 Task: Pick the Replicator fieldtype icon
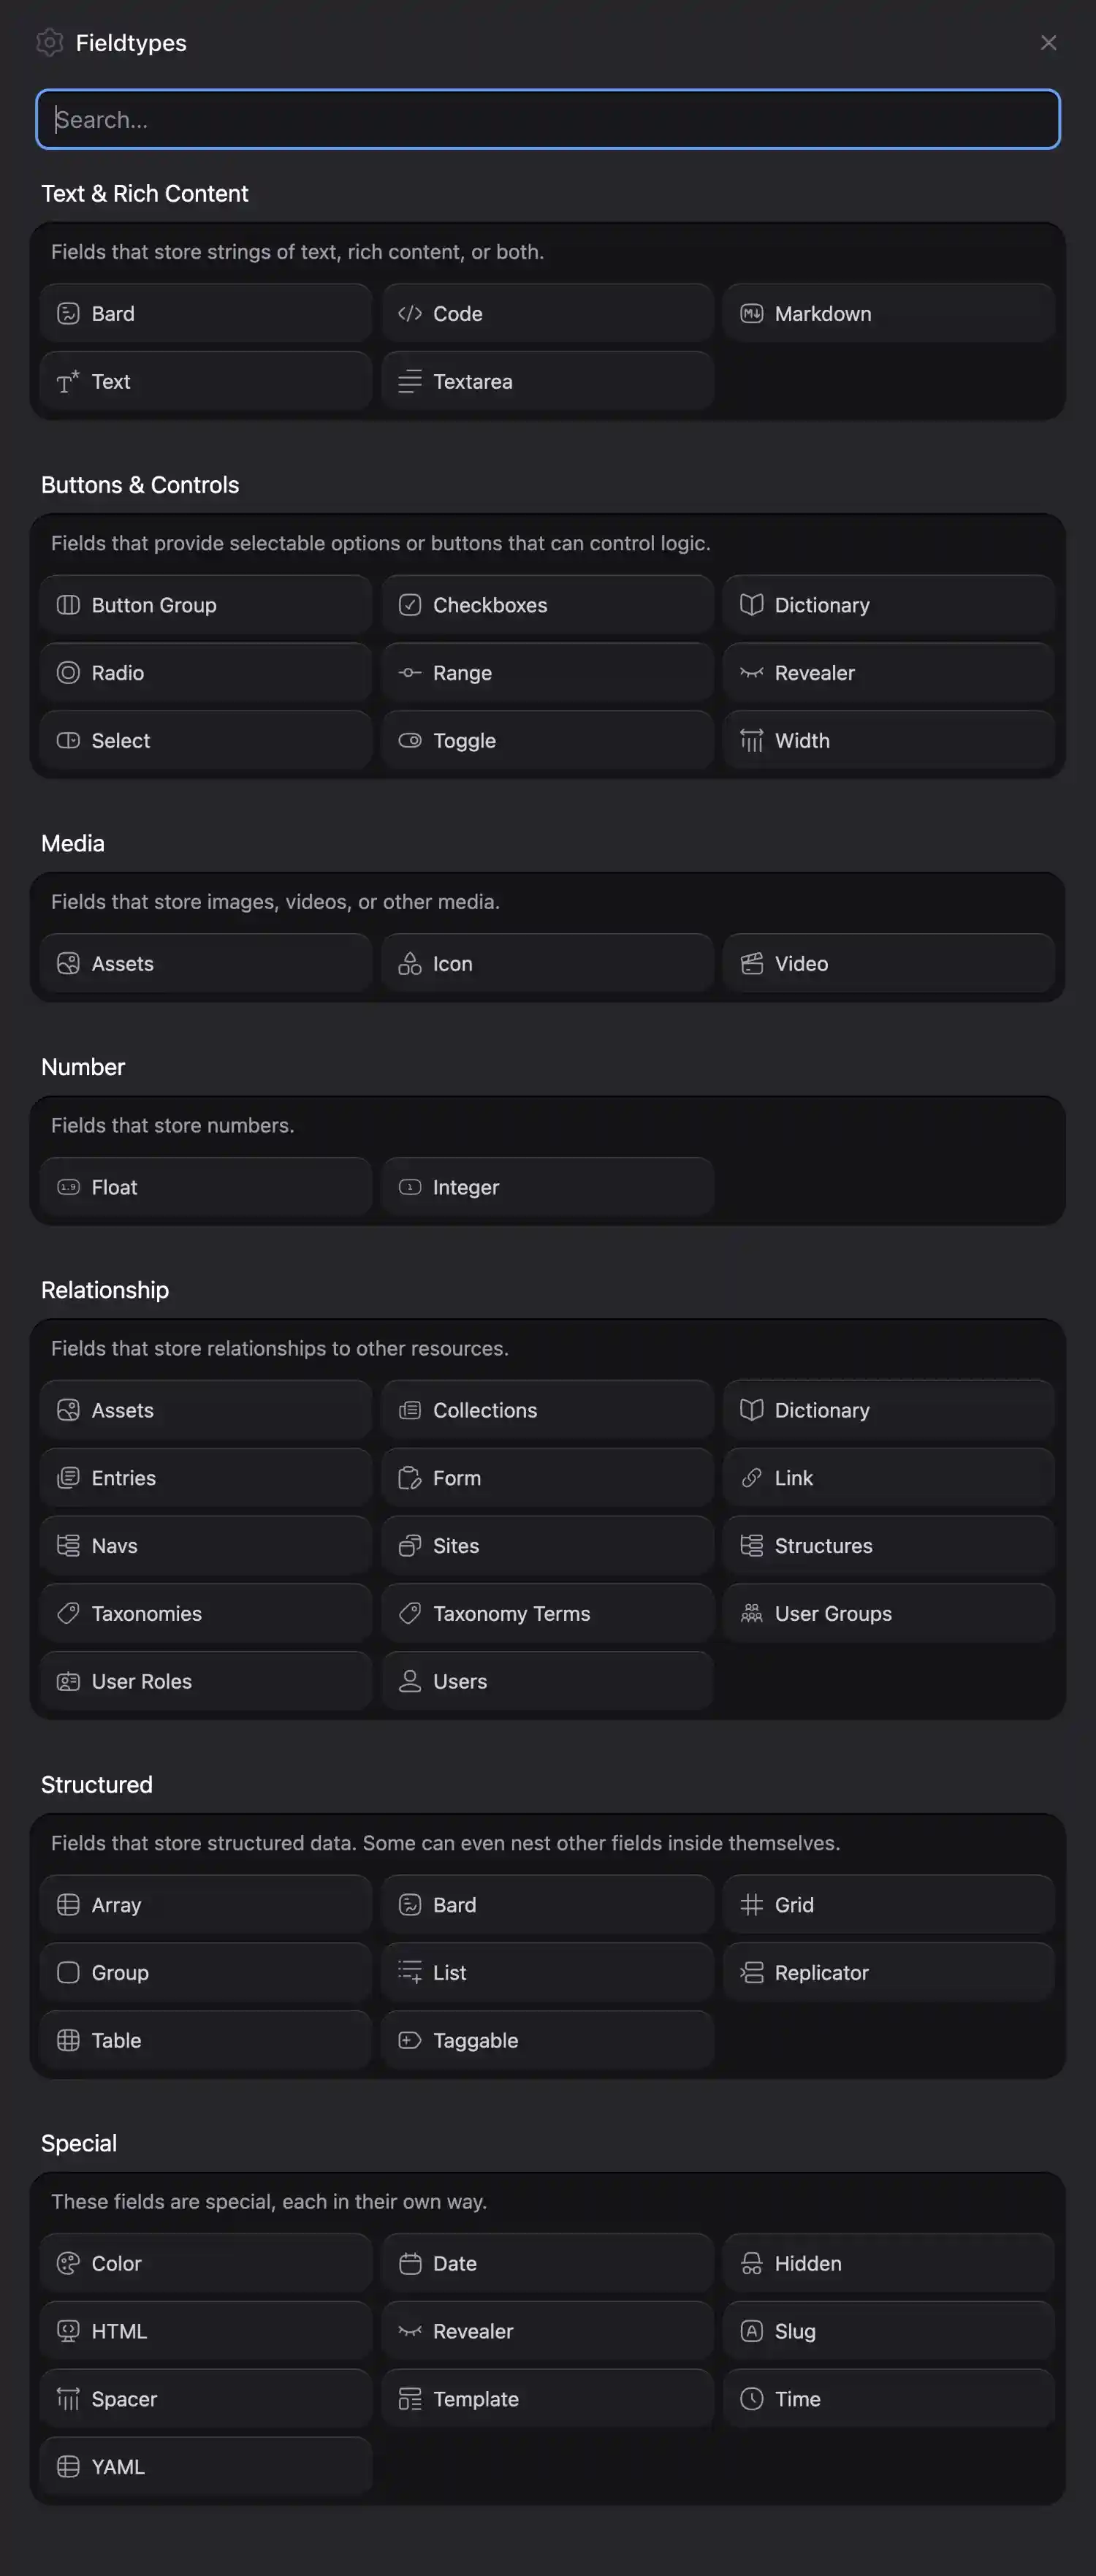tap(752, 1973)
